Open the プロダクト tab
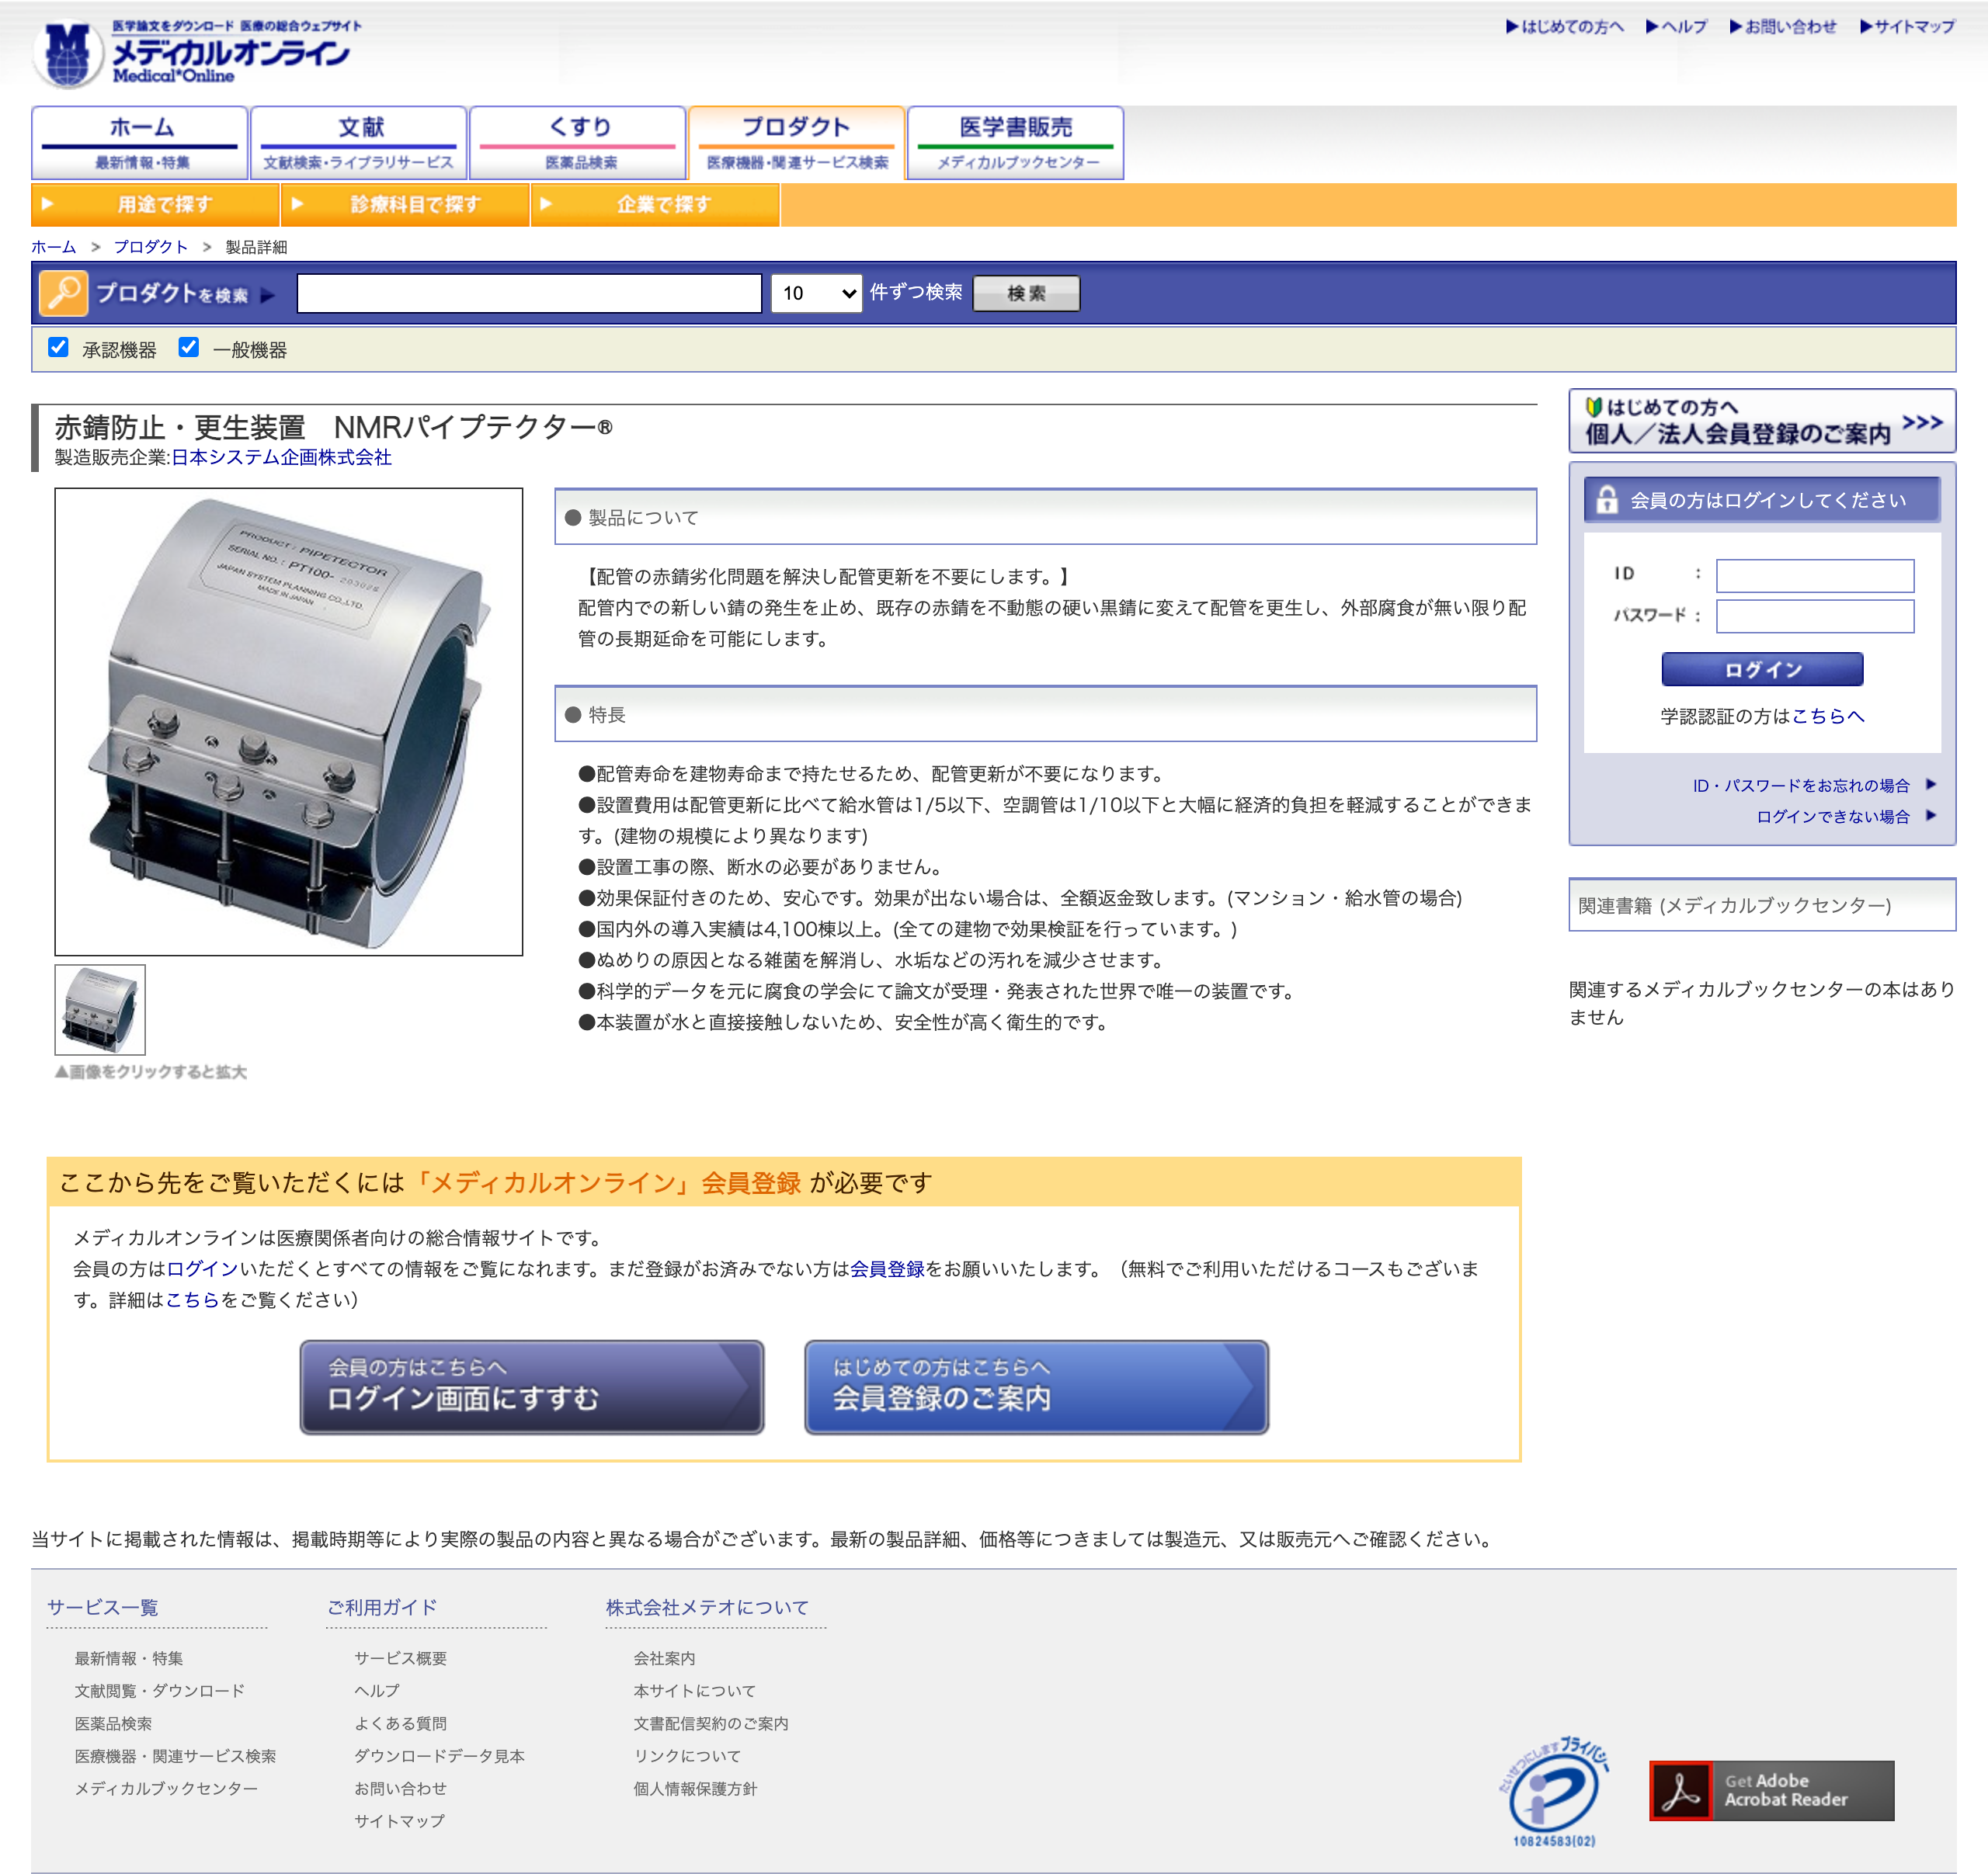1988x1874 pixels. pyautogui.click(x=797, y=143)
